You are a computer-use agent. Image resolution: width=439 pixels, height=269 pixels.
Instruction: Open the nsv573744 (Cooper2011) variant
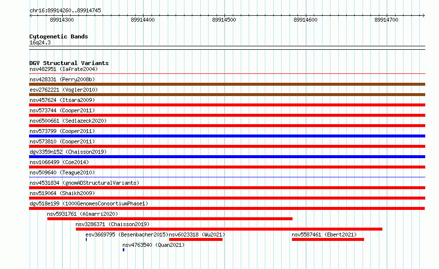(x=62, y=110)
